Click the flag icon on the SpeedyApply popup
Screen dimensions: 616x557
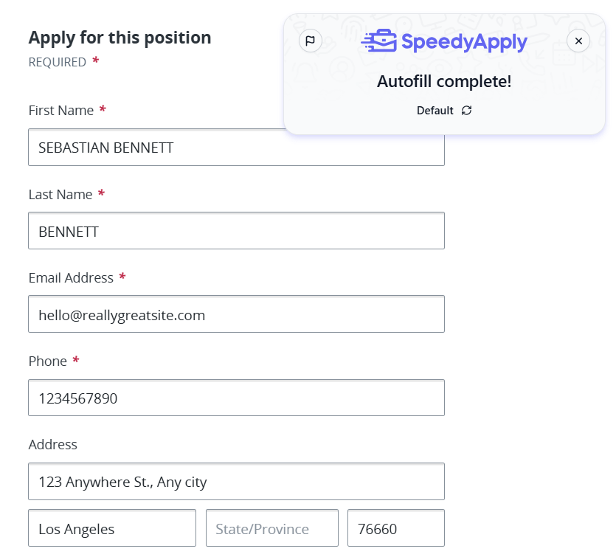tap(310, 41)
